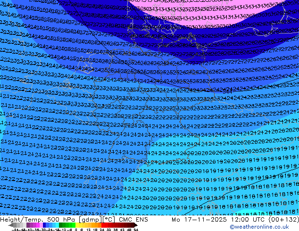The width and height of the screenshot is (299, 231).
Task: Select the cyan legend swatch
Action: pyautogui.click(x=57, y=225)
